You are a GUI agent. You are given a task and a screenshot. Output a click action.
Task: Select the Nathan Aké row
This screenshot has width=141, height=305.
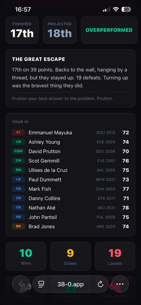coord(70,208)
